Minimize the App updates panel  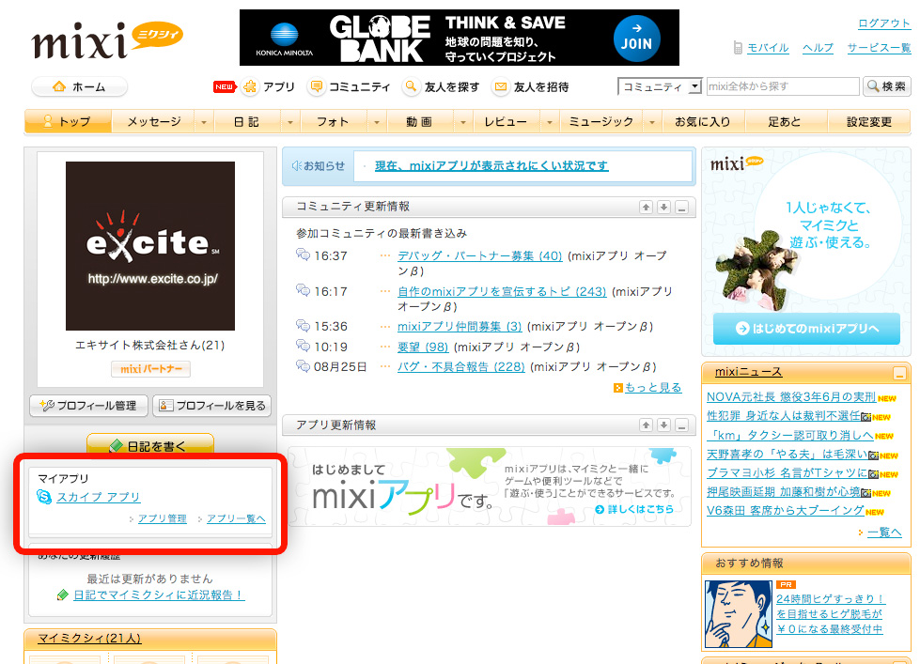[681, 425]
